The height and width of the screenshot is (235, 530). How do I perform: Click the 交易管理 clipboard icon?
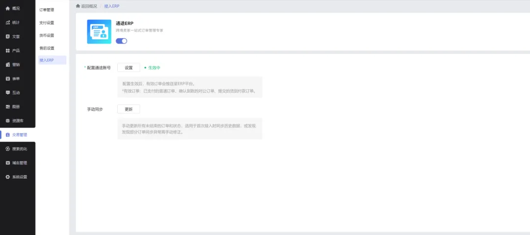point(8,135)
